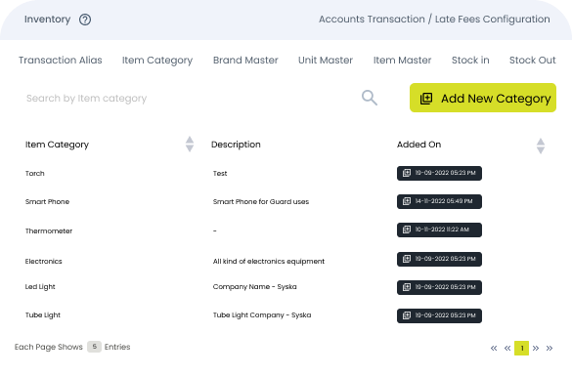This screenshot has height=376, width=572.
Task: Click the date icon in the Thermometer row
Action: [407, 230]
